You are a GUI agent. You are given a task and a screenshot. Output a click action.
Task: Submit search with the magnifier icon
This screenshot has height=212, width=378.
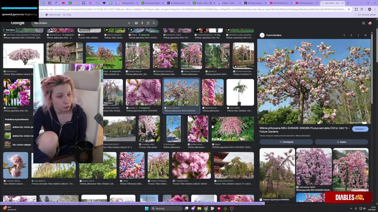[x=154, y=23]
